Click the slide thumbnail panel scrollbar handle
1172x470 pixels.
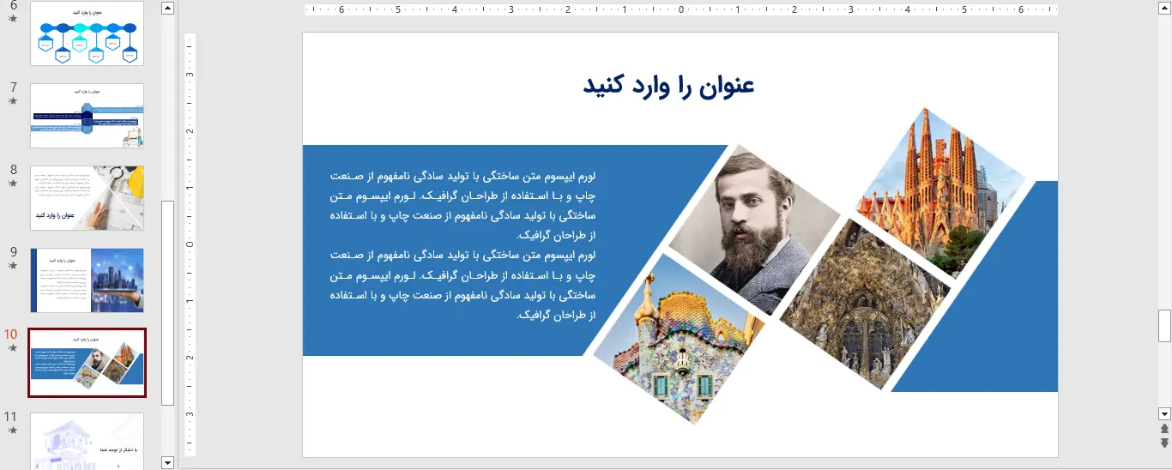[x=167, y=303]
